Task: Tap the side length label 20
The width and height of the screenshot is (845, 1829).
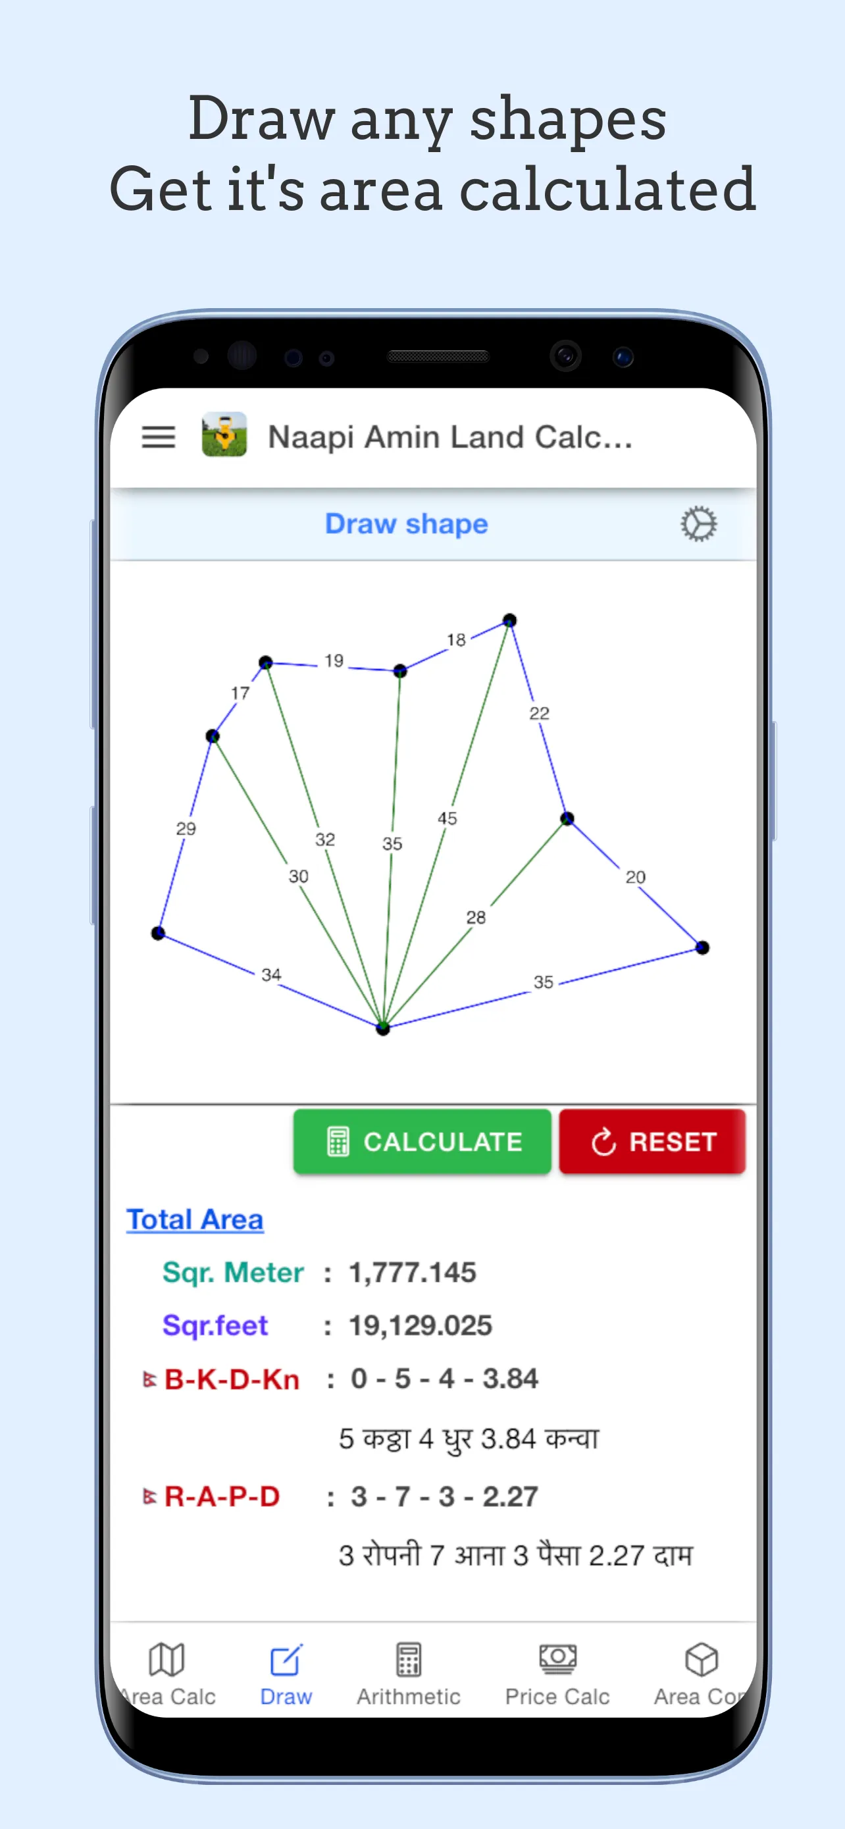Action: pos(636,878)
